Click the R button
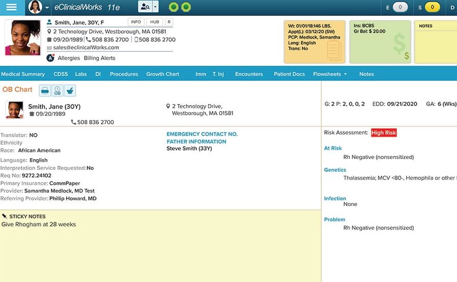Screen dimensions: 457x282 click(x=169, y=22)
